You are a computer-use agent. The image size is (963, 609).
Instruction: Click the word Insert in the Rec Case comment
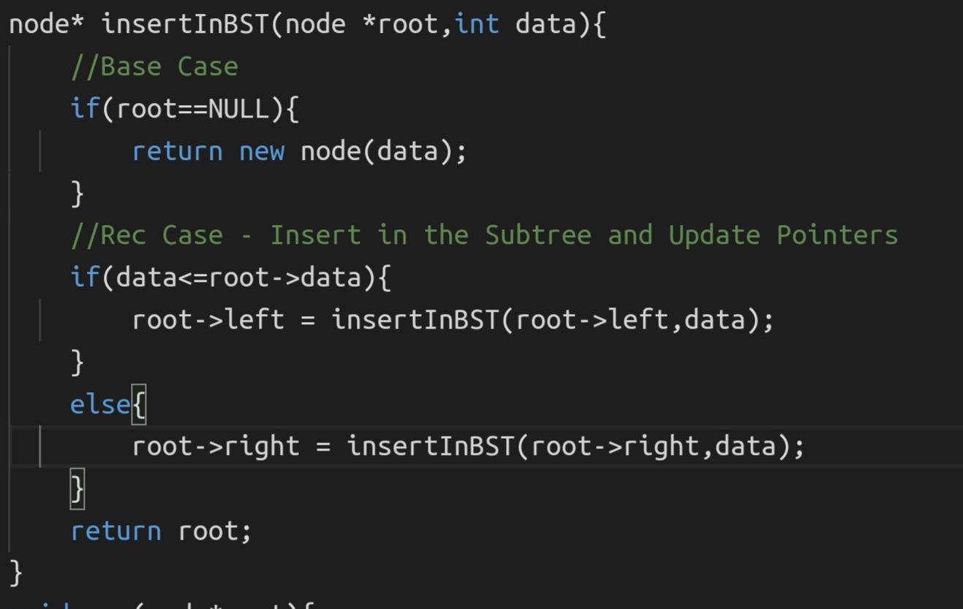click(315, 236)
